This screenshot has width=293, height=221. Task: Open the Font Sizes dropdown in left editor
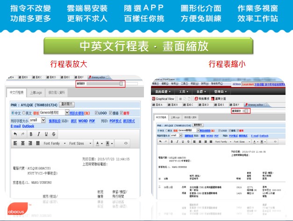tap(78, 143)
